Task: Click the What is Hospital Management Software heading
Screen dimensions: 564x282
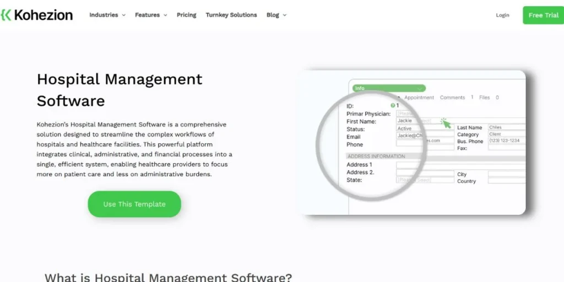Action: coord(168,278)
